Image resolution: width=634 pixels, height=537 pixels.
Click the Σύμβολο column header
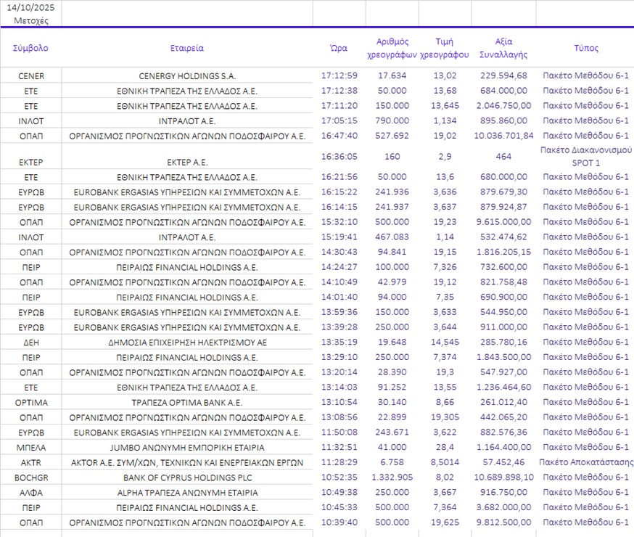pos(30,48)
